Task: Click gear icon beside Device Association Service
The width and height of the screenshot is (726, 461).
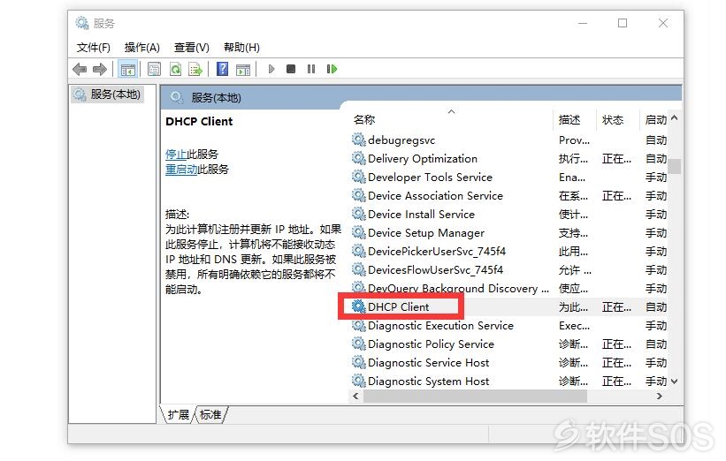Action: [x=358, y=195]
